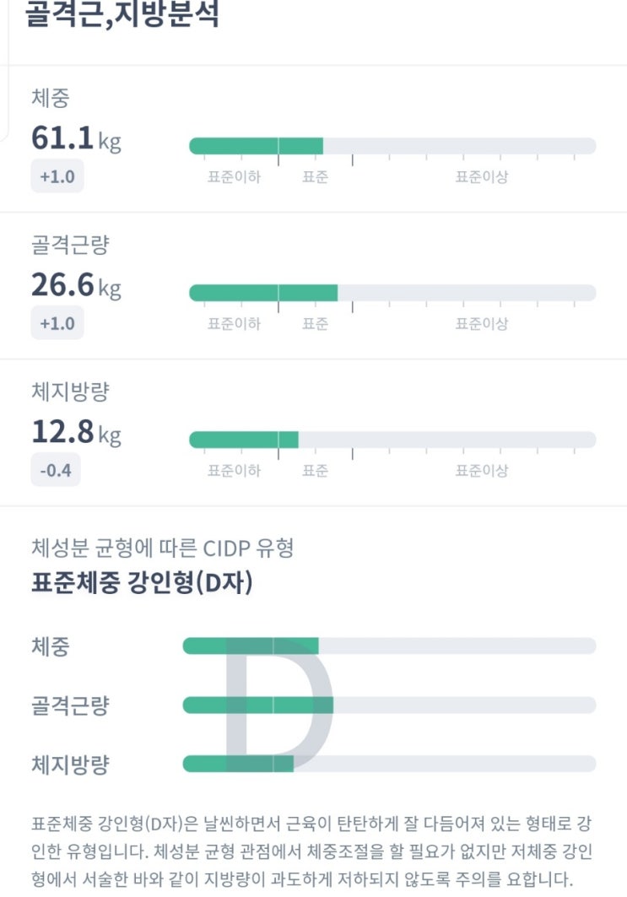The image size is (627, 897).
Task: Click the -0.4 badge under 체지방량
Action: (56, 471)
